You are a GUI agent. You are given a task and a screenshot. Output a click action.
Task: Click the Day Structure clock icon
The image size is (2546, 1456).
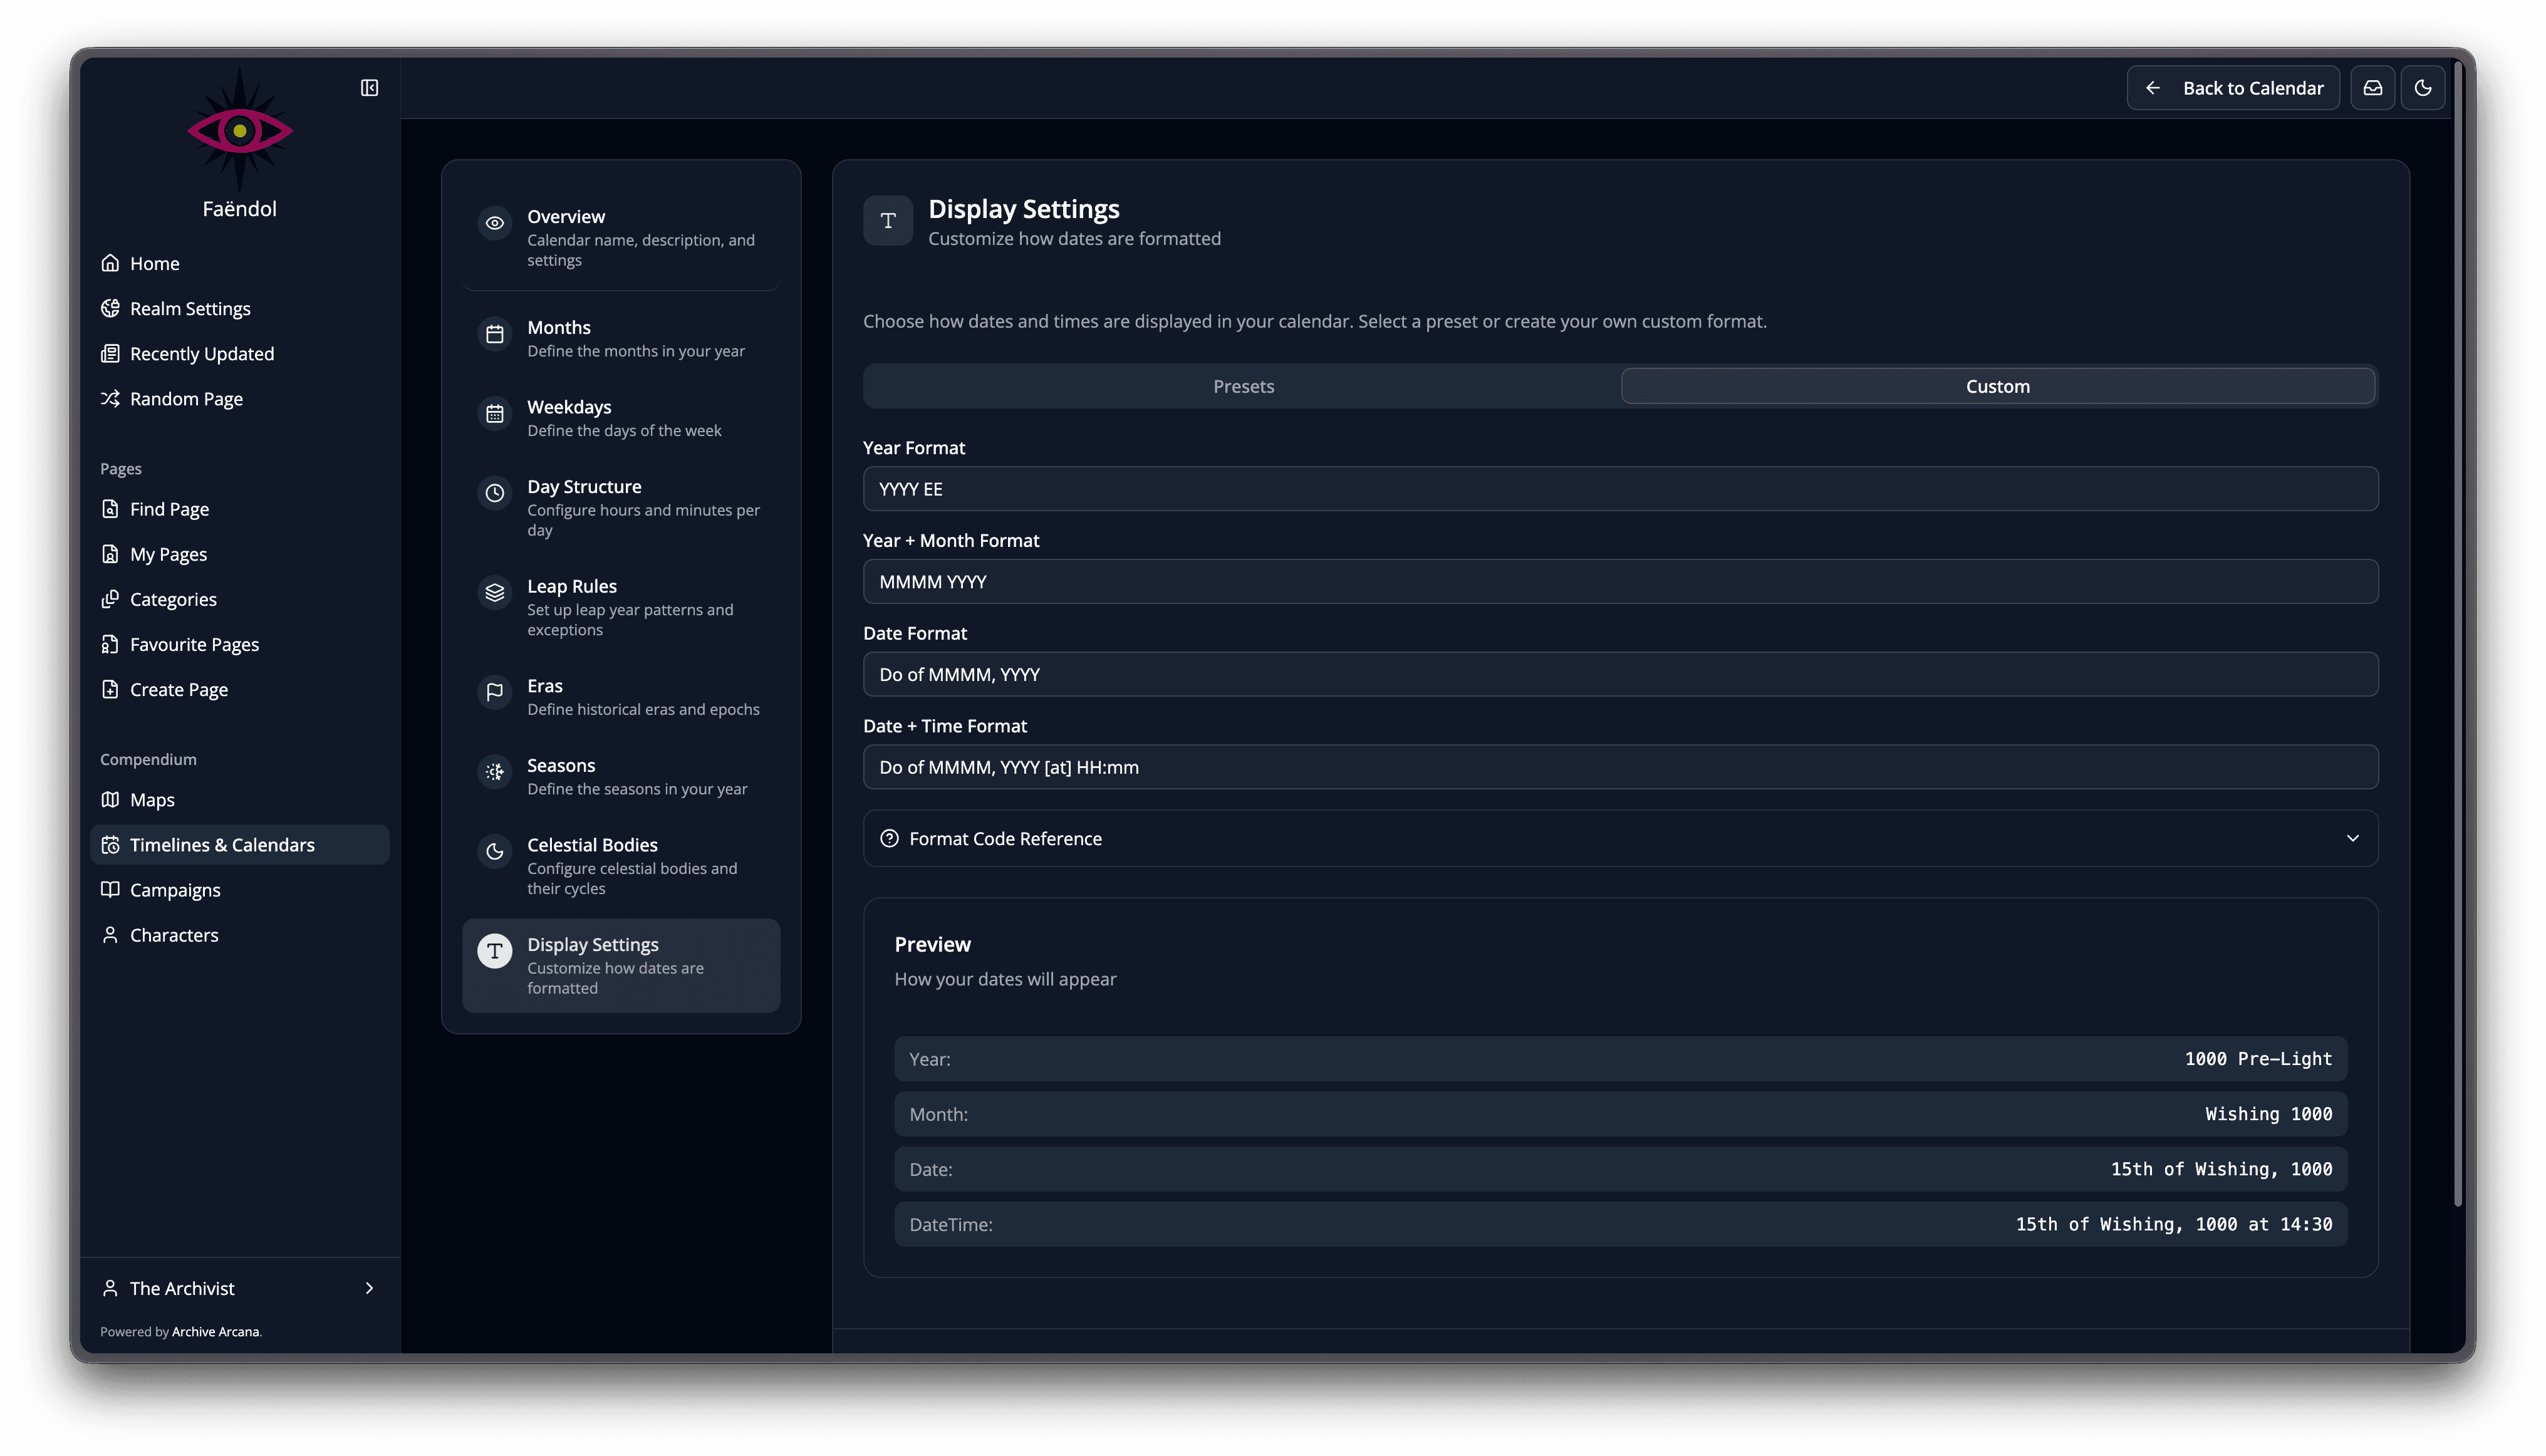click(x=494, y=492)
